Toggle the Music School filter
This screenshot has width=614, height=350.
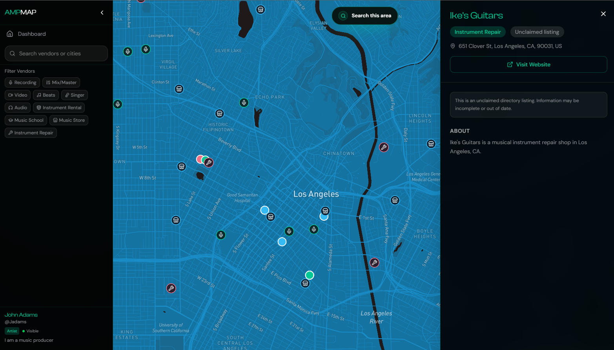click(26, 120)
